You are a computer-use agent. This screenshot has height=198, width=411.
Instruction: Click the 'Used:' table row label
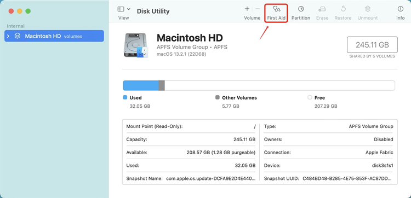[133, 166]
